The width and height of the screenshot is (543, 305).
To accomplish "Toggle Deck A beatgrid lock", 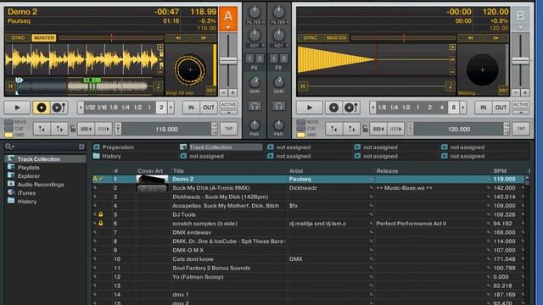I will pyautogui.click(x=73, y=129).
